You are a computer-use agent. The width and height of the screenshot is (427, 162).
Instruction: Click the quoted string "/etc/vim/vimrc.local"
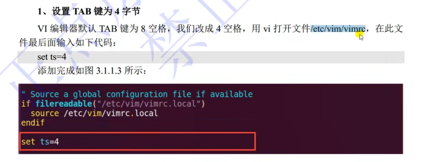pos(147,104)
